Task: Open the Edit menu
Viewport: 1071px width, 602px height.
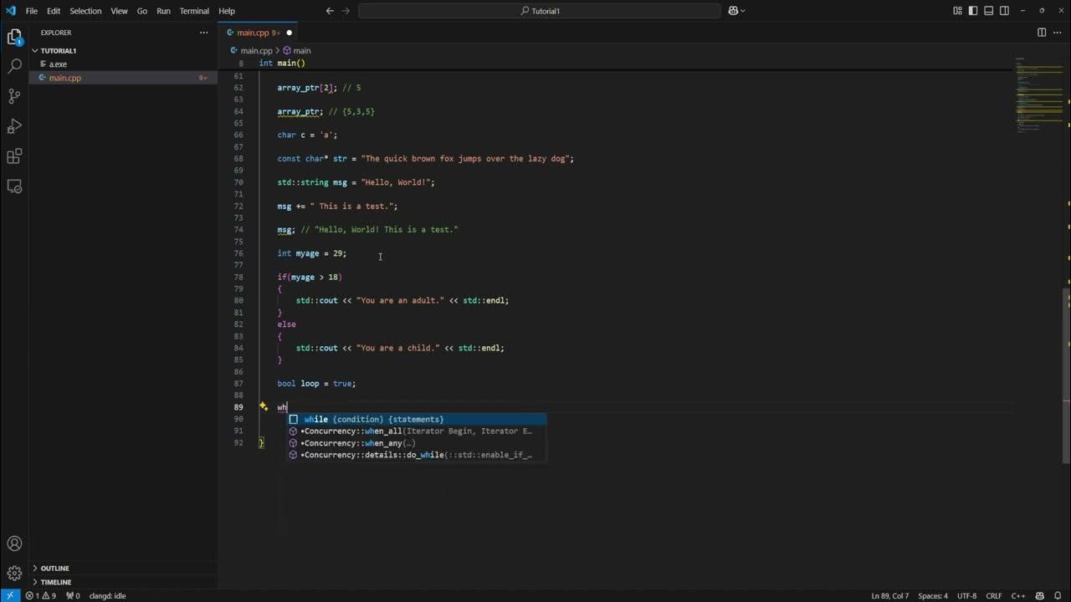Action: (x=54, y=11)
